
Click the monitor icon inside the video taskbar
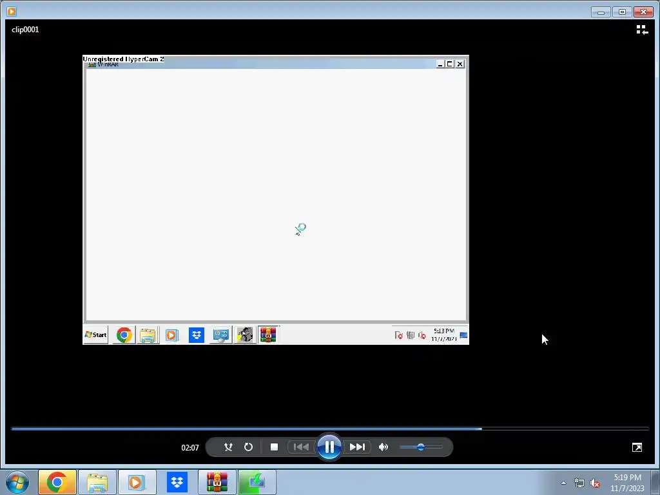pos(220,335)
